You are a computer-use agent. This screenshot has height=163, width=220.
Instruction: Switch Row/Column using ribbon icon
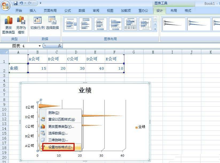[37, 20]
